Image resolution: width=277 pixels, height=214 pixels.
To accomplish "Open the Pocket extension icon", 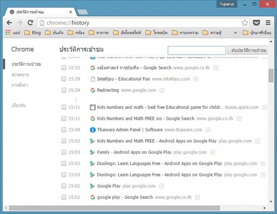I will pyautogui.click(x=256, y=23).
